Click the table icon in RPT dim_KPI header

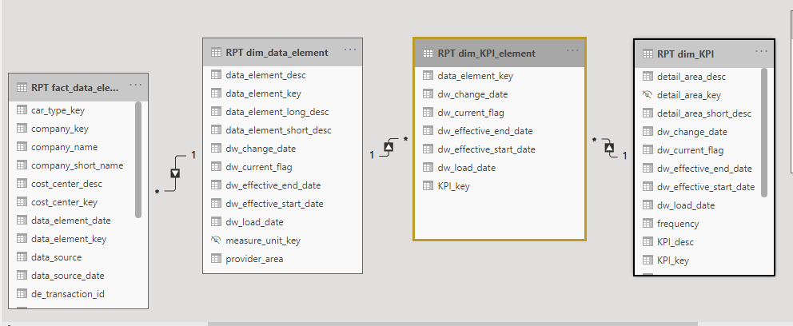click(x=648, y=54)
